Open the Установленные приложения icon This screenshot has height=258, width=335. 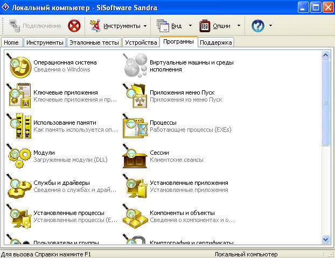click(x=135, y=186)
